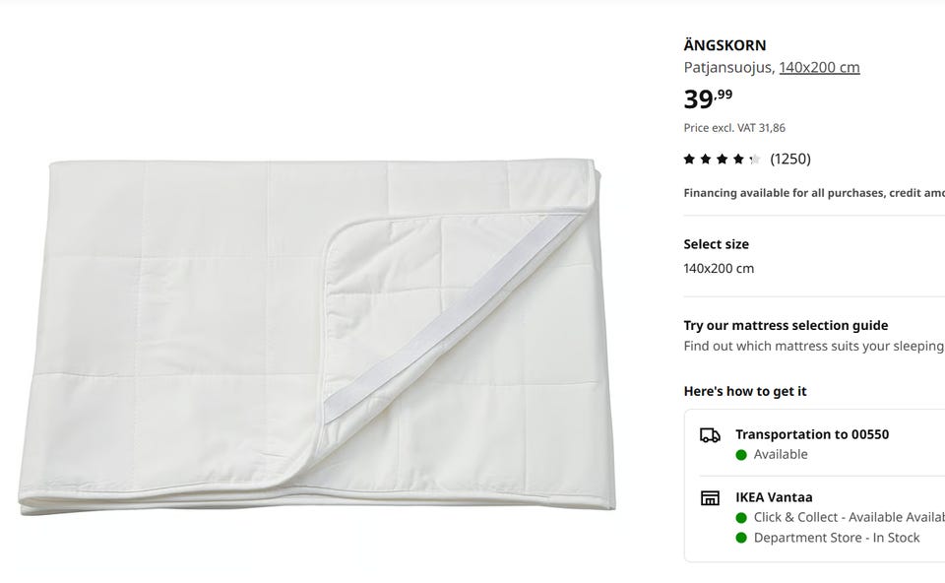Image resolution: width=945 pixels, height=583 pixels.
Task: Click the Click & Collect availability text
Action: [849, 518]
